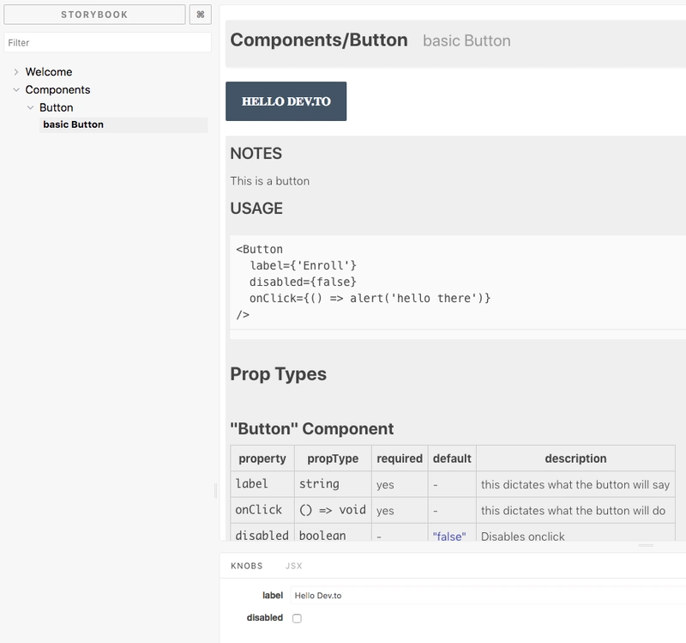Open the KNOBS tab
This screenshot has height=643, width=686.
[247, 566]
